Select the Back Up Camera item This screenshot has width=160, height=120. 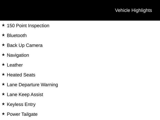[x=25, y=45]
